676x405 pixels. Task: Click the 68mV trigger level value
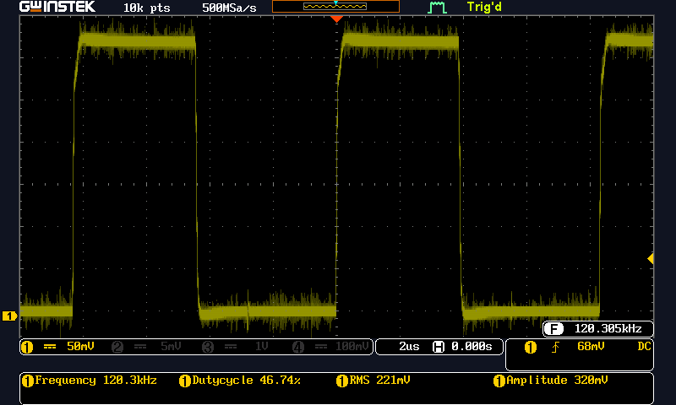tap(591, 347)
